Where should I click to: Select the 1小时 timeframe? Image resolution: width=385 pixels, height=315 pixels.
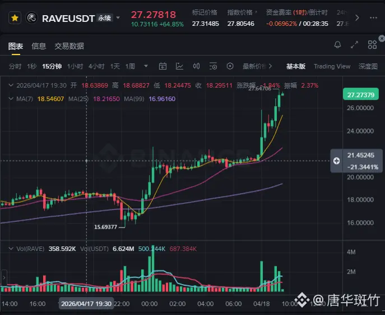coord(75,66)
